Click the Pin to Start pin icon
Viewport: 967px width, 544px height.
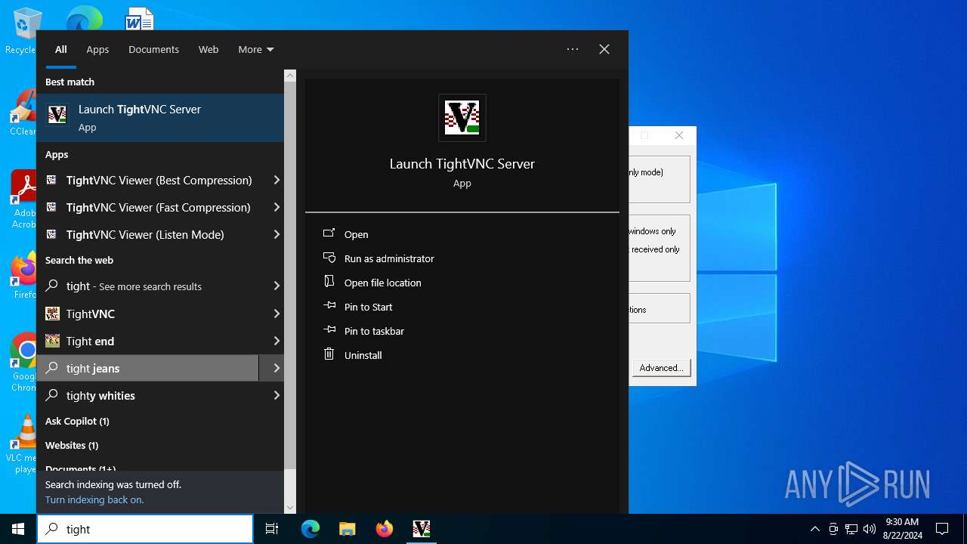pos(329,306)
